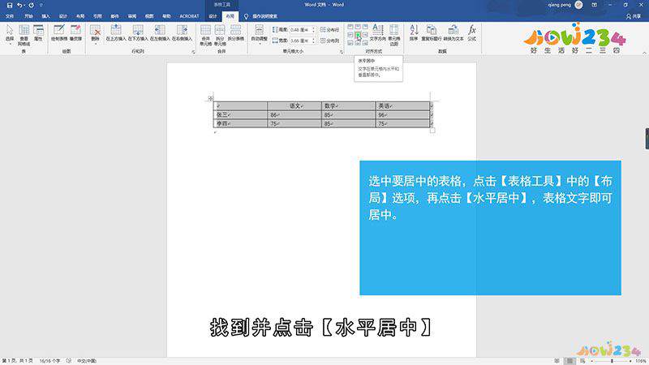Click the table cell containing 李四
The height and width of the screenshot is (365, 649).
click(x=240, y=123)
